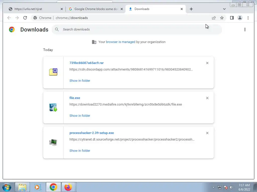Click the IObit file.exe icon

[x=53, y=107]
